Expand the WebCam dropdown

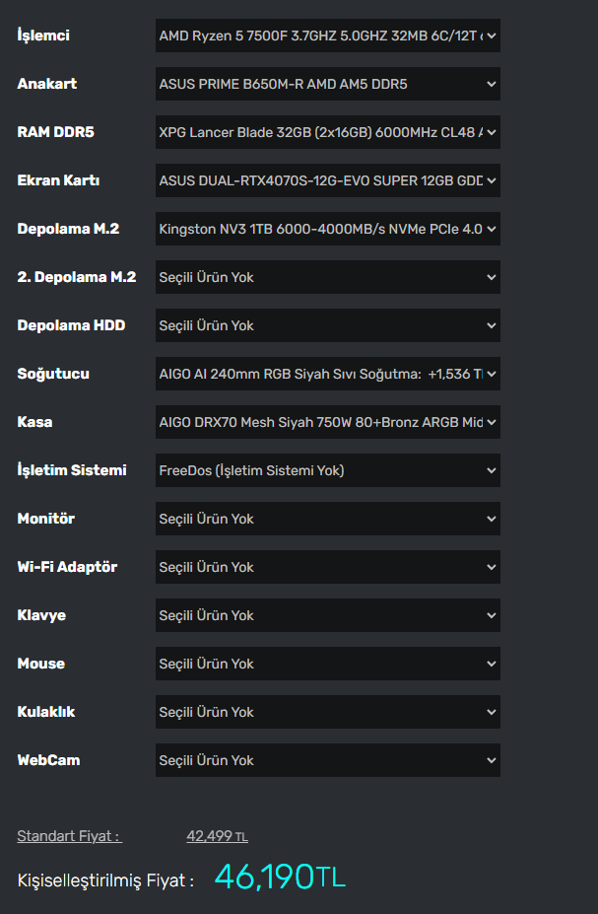(327, 761)
